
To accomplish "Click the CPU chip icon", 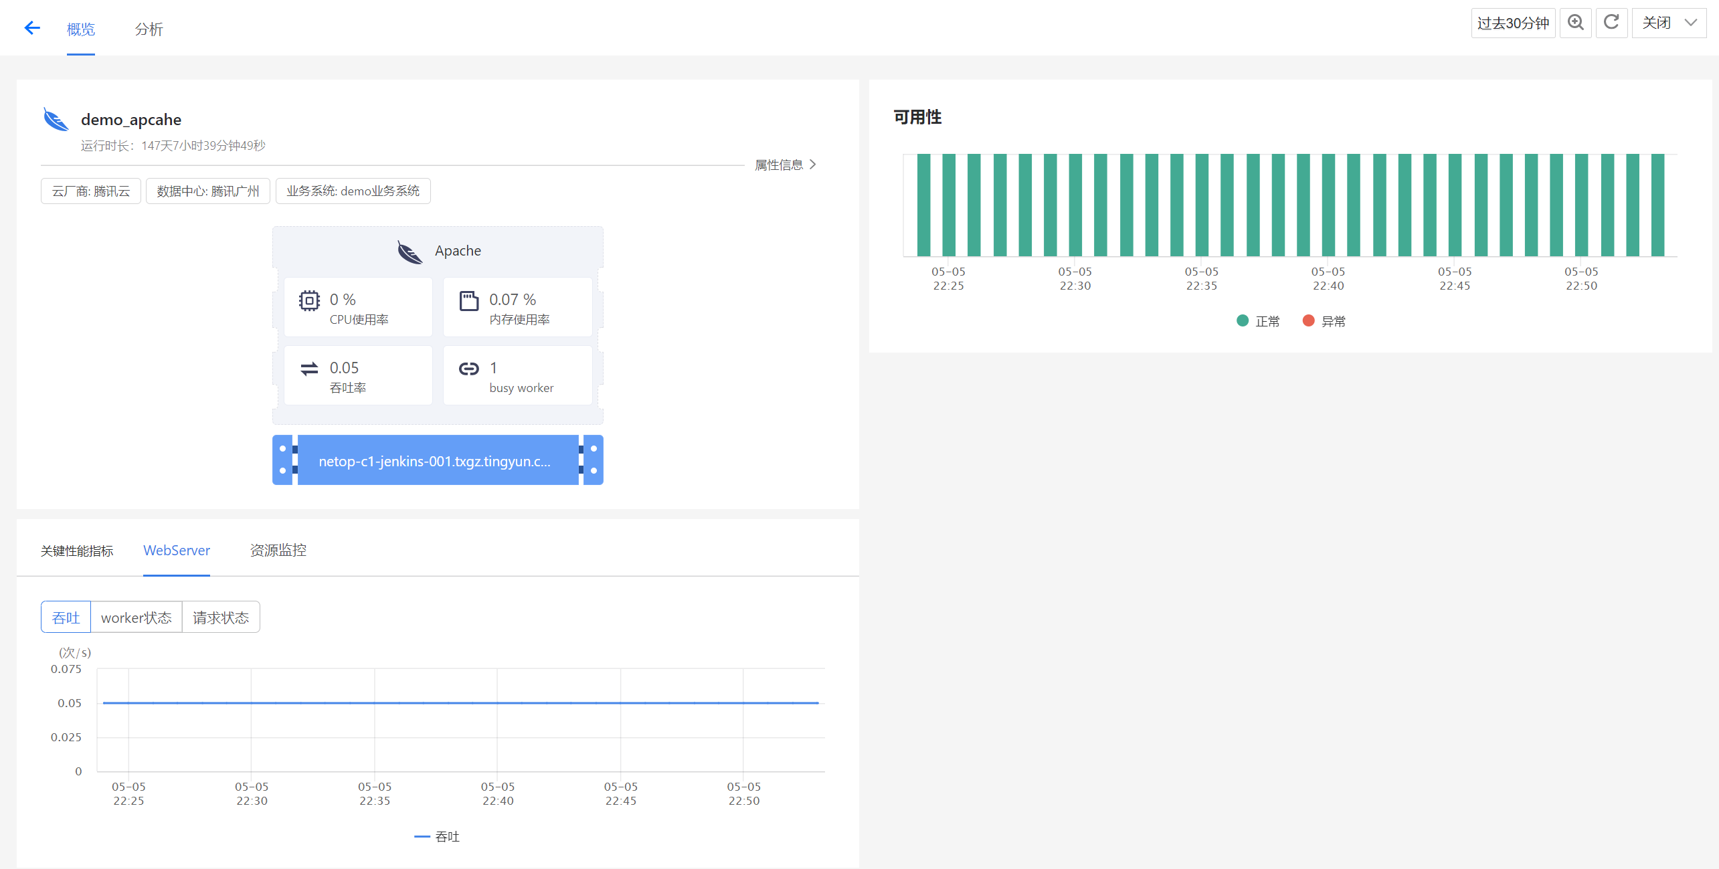I will (x=309, y=301).
